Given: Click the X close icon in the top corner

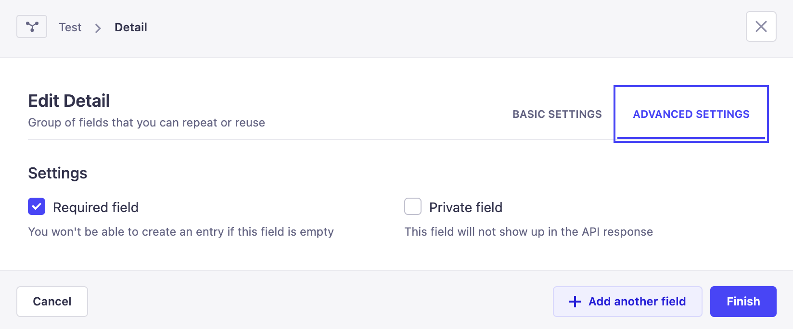Looking at the screenshot, I should (761, 26).
